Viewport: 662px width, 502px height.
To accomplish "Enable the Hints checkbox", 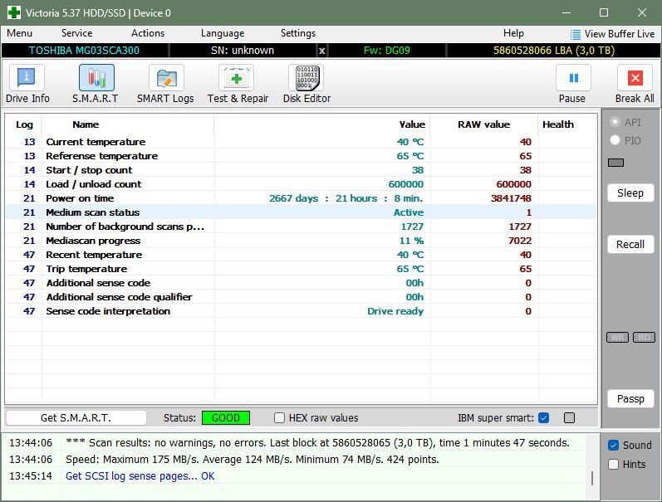I will coord(613,465).
